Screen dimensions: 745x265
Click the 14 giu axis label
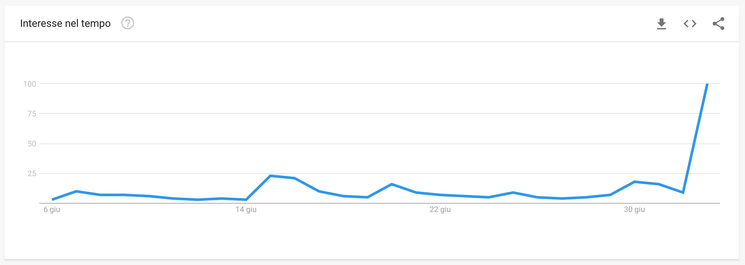tap(246, 209)
